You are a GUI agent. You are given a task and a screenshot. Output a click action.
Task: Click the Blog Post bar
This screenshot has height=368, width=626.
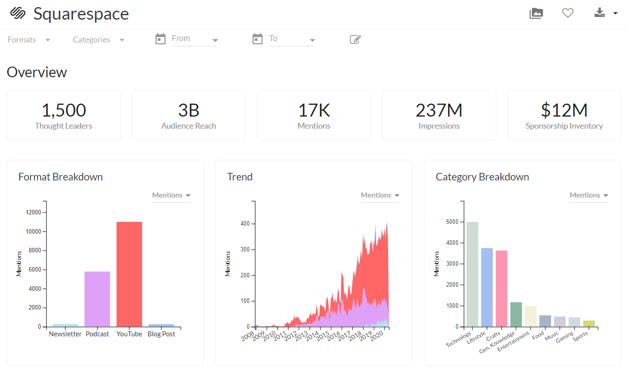click(161, 326)
